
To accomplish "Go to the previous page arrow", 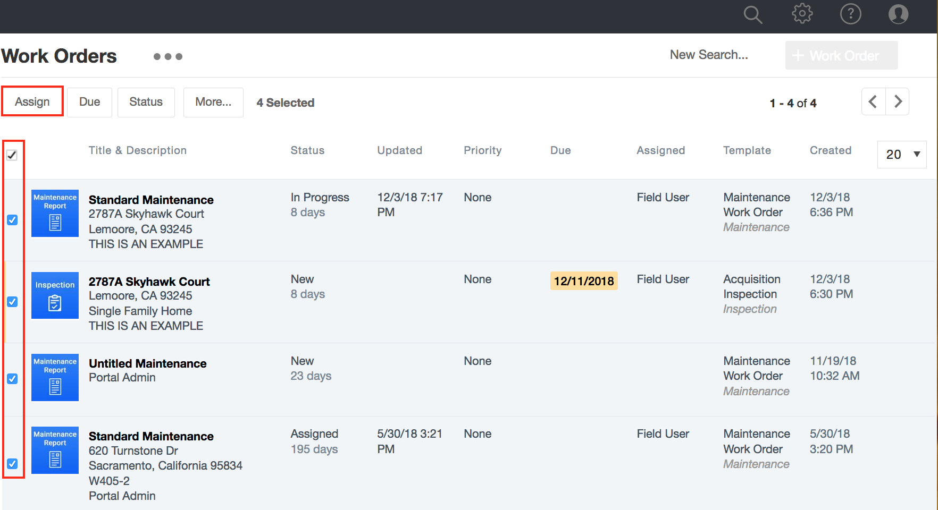I will [x=873, y=101].
